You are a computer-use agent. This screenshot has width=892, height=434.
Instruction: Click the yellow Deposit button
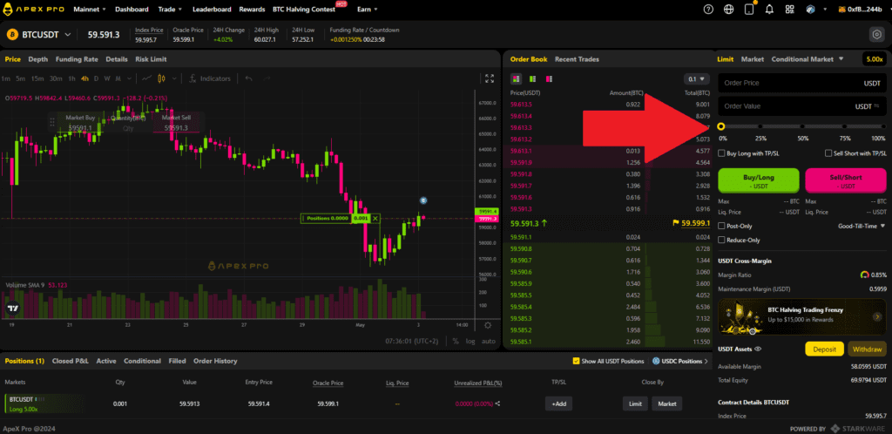coord(823,349)
